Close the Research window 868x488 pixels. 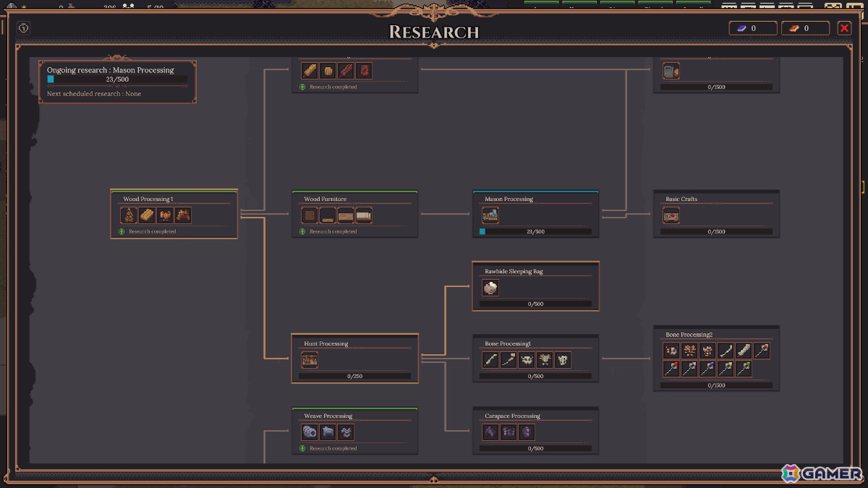pyautogui.click(x=844, y=28)
